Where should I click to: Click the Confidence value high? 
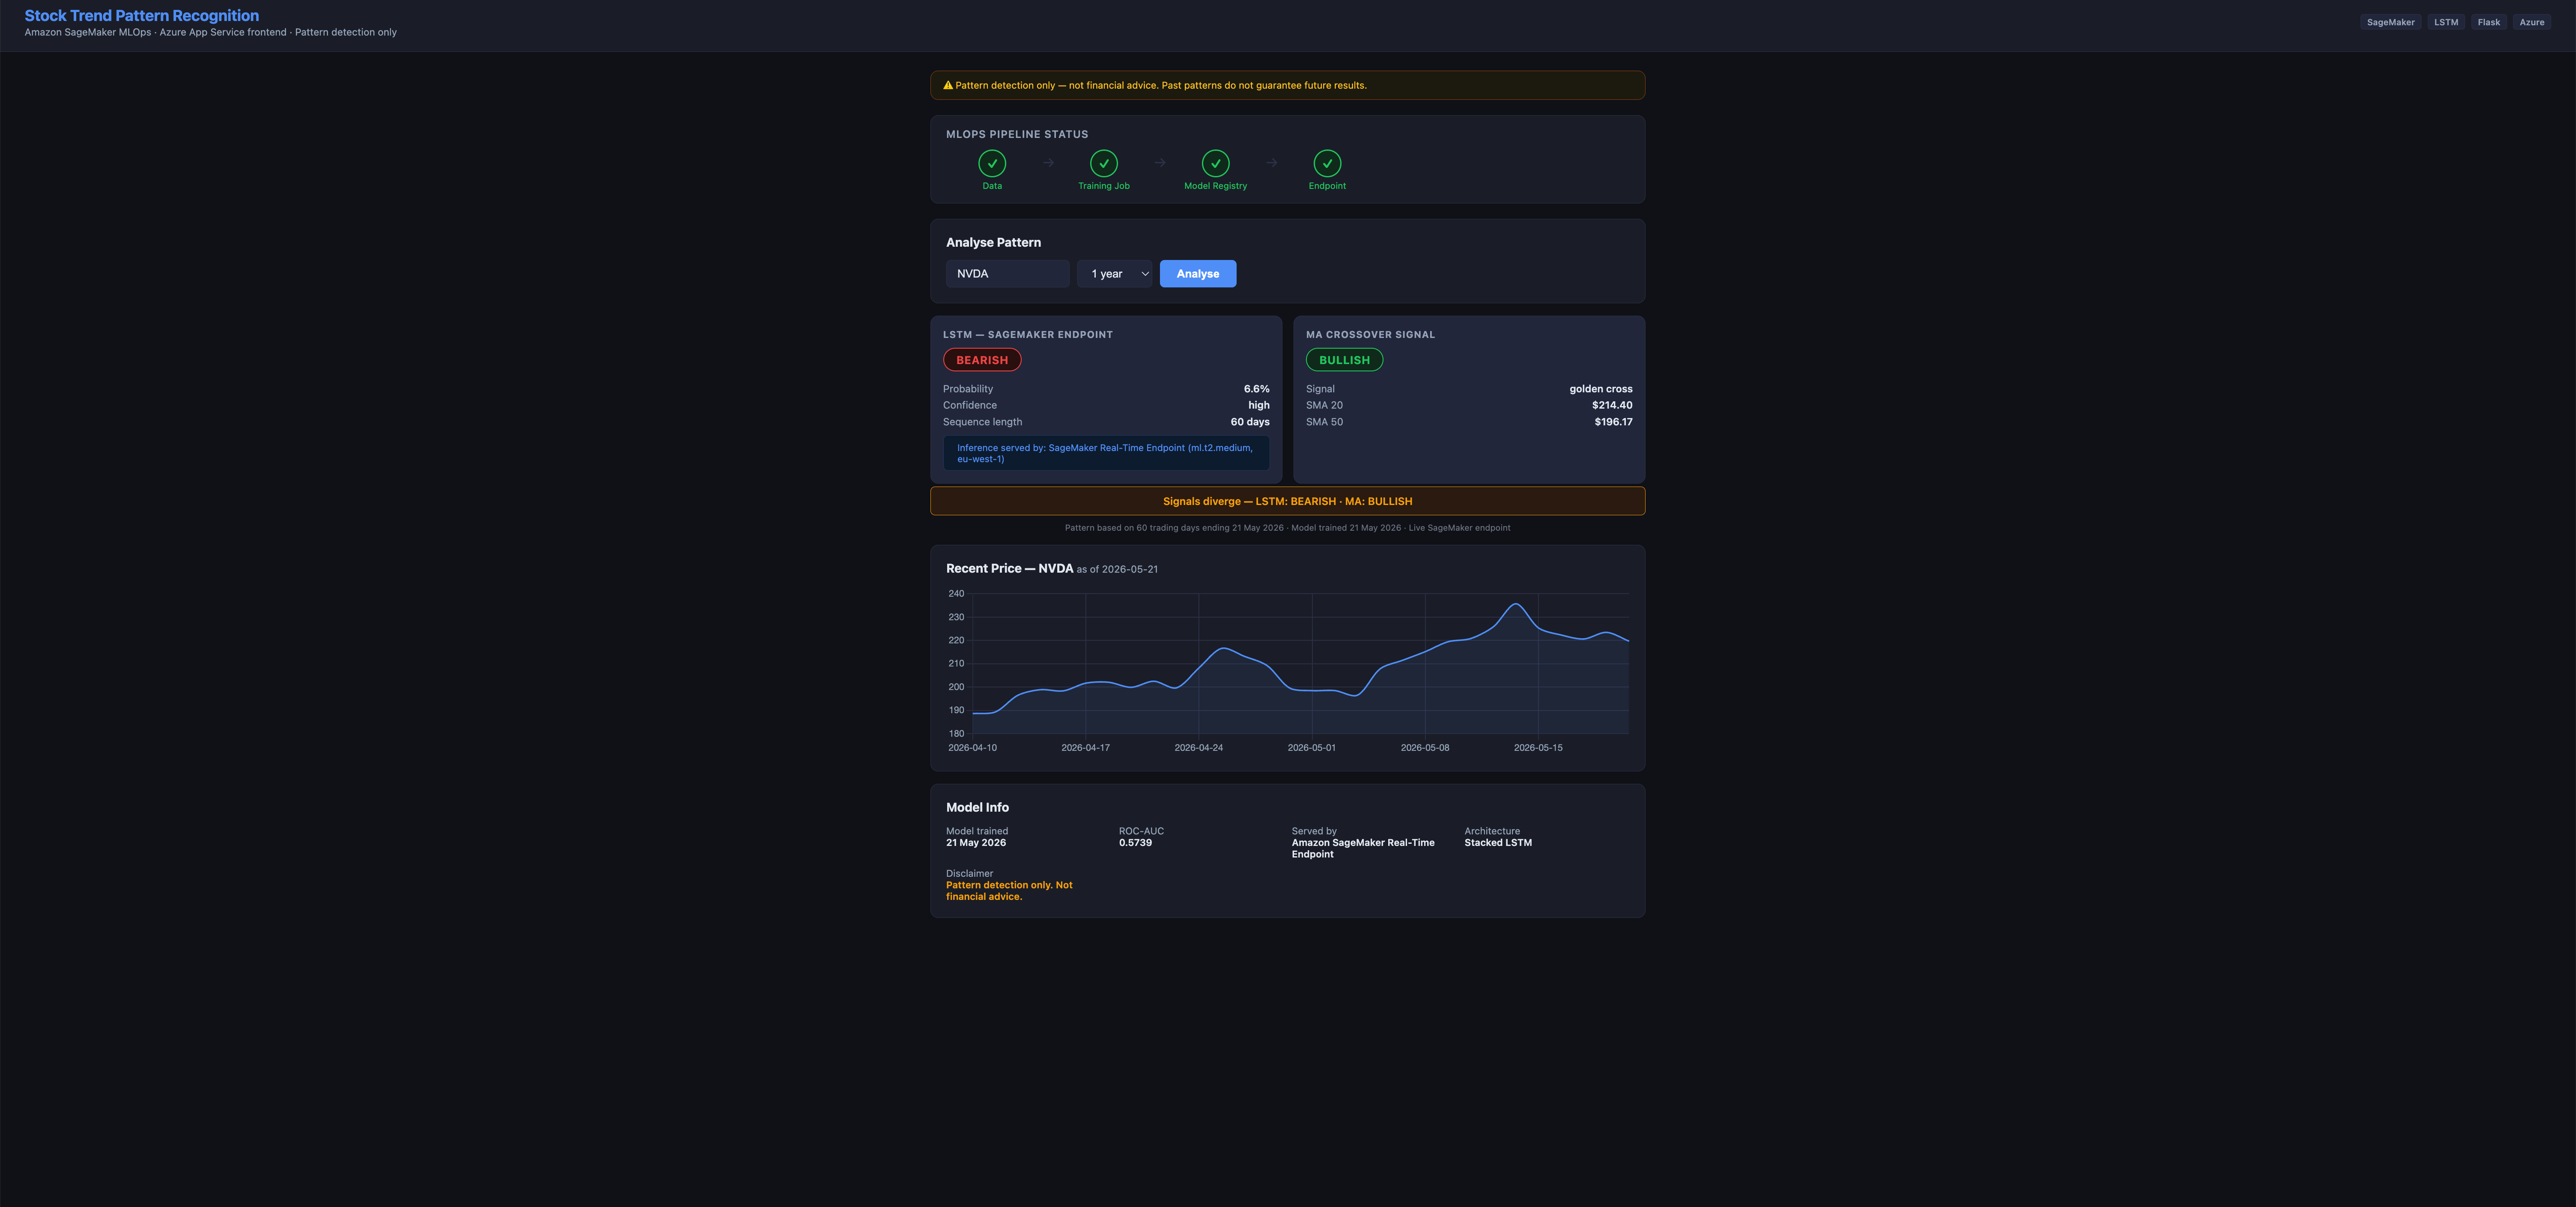click(x=1259, y=405)
